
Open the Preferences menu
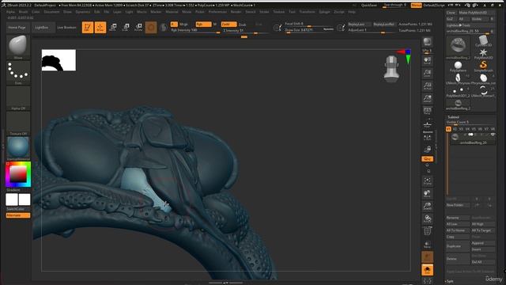pos(217,12)
